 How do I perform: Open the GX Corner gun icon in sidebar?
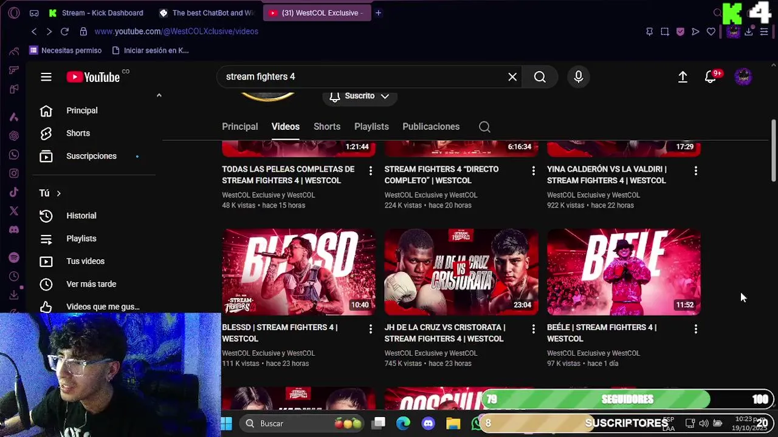(x=14, y=70)
